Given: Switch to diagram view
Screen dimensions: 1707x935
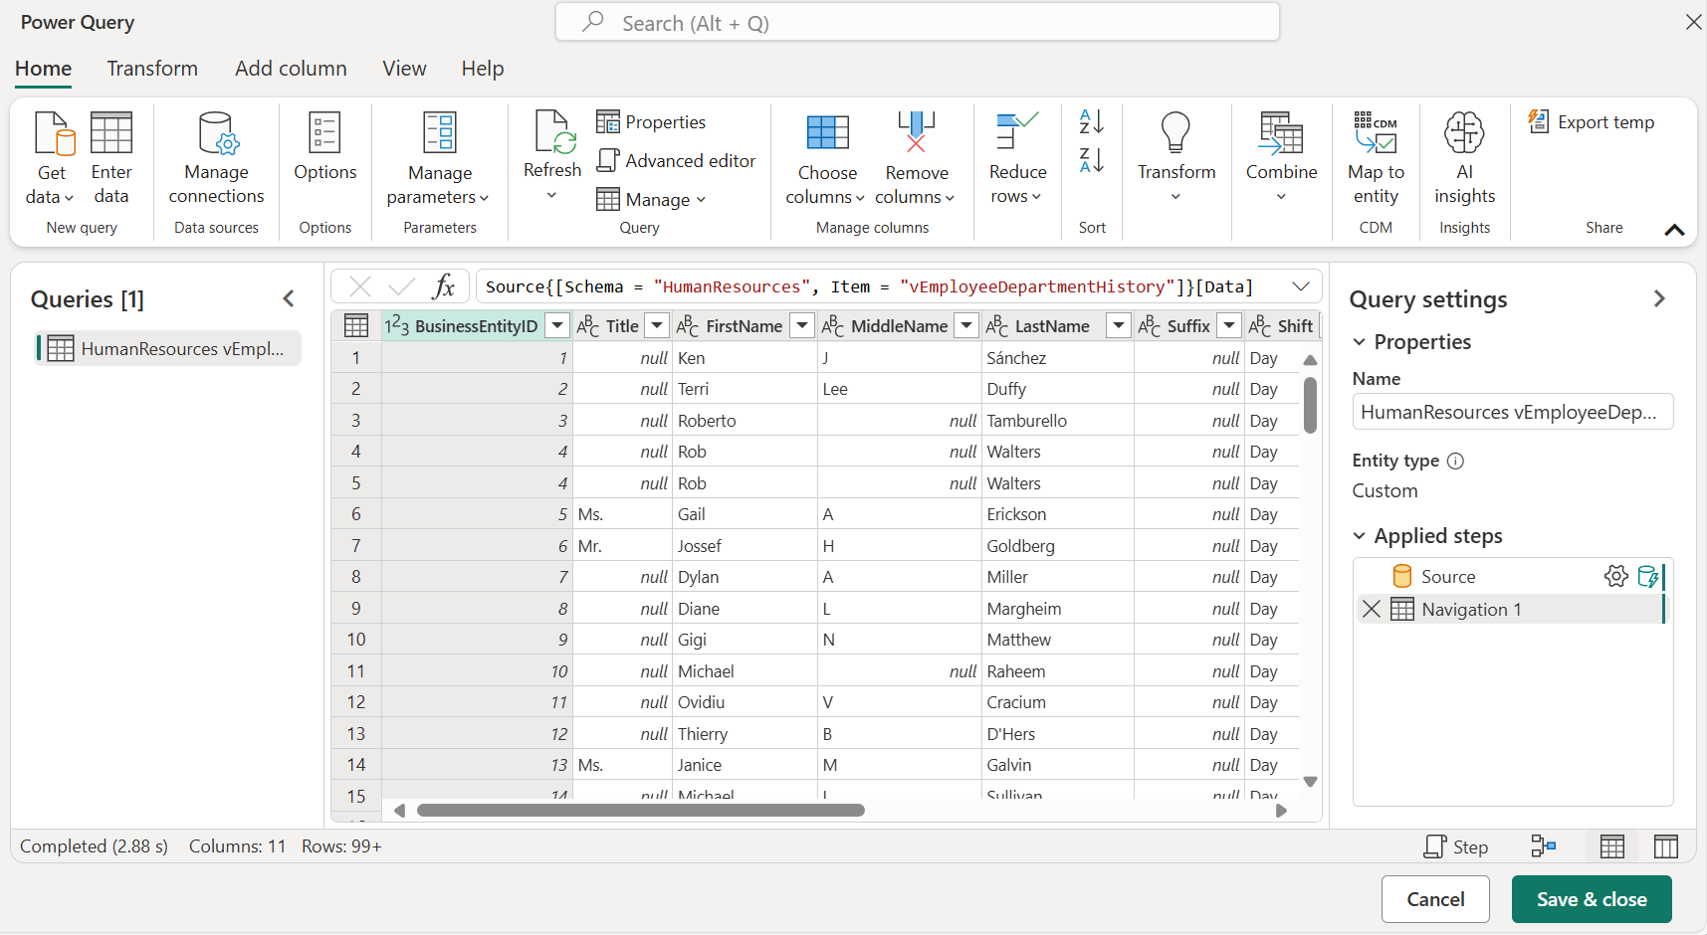Looking at the screenshot, I should [x=1543, y=846].
